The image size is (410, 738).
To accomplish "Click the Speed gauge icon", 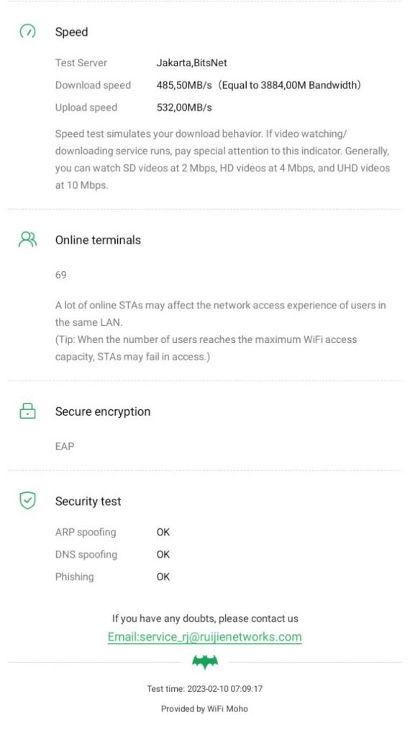I will point(27,32).
